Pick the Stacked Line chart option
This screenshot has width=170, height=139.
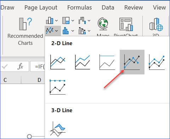point(83,62)
